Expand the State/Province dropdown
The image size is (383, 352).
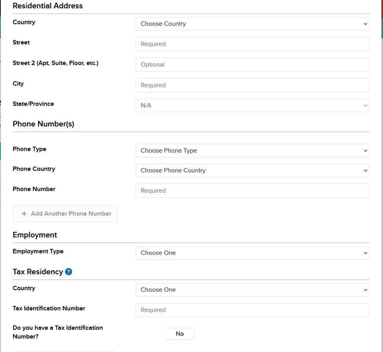252,106
